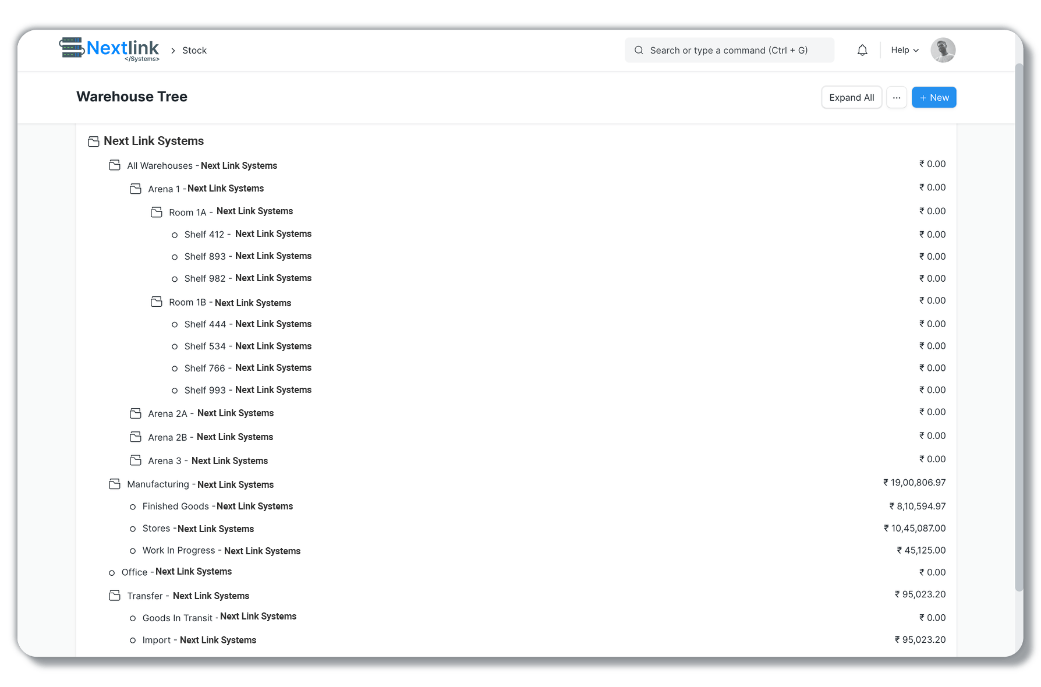Viewport: 1041px width, 687px height.
Task: Select the Office row label
Action: coord(176,572)
